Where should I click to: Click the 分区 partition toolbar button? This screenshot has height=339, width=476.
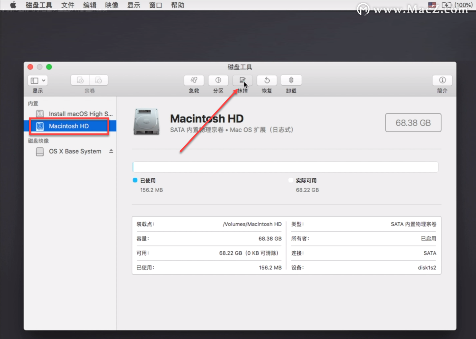point(218,80)
